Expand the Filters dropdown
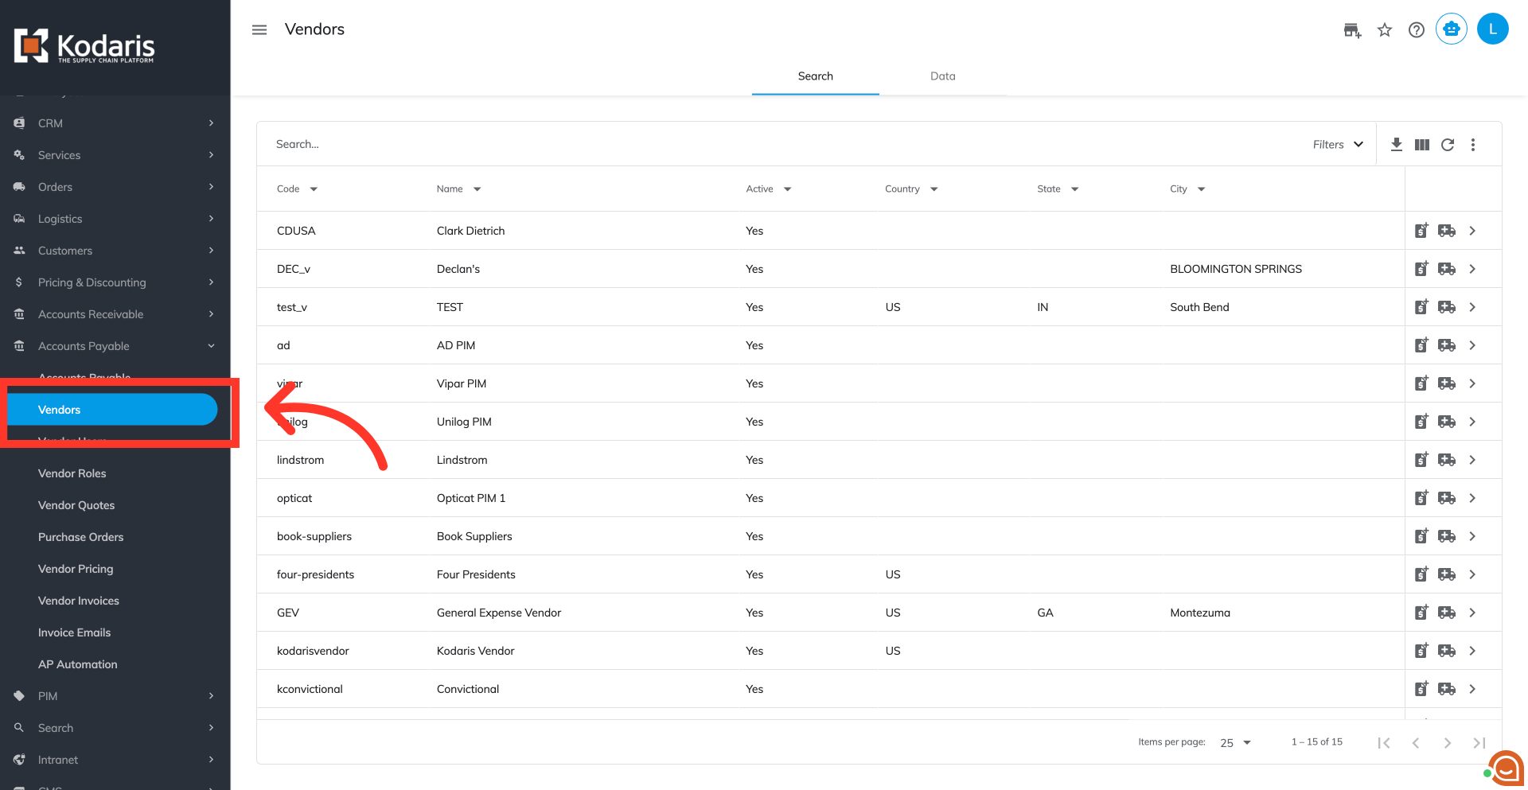This screenshot has height=790, width=1528. [x=1338, y=144]
